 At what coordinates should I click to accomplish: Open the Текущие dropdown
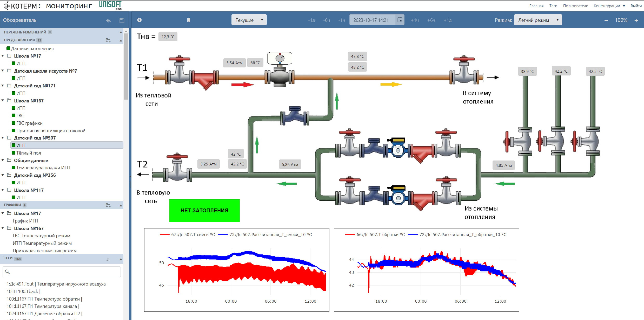coord(249,20)
